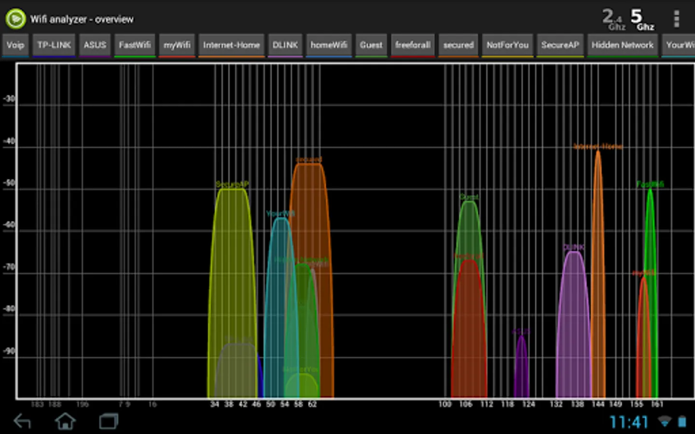Switch to the 5 GHz band
The height and width of the screenshot is (434, 695).
(x=642, y=19)
